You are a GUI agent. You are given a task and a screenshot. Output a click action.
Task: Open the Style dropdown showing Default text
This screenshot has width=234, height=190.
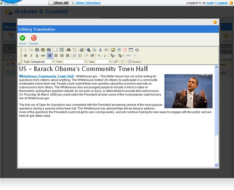[x=43, y=62]
